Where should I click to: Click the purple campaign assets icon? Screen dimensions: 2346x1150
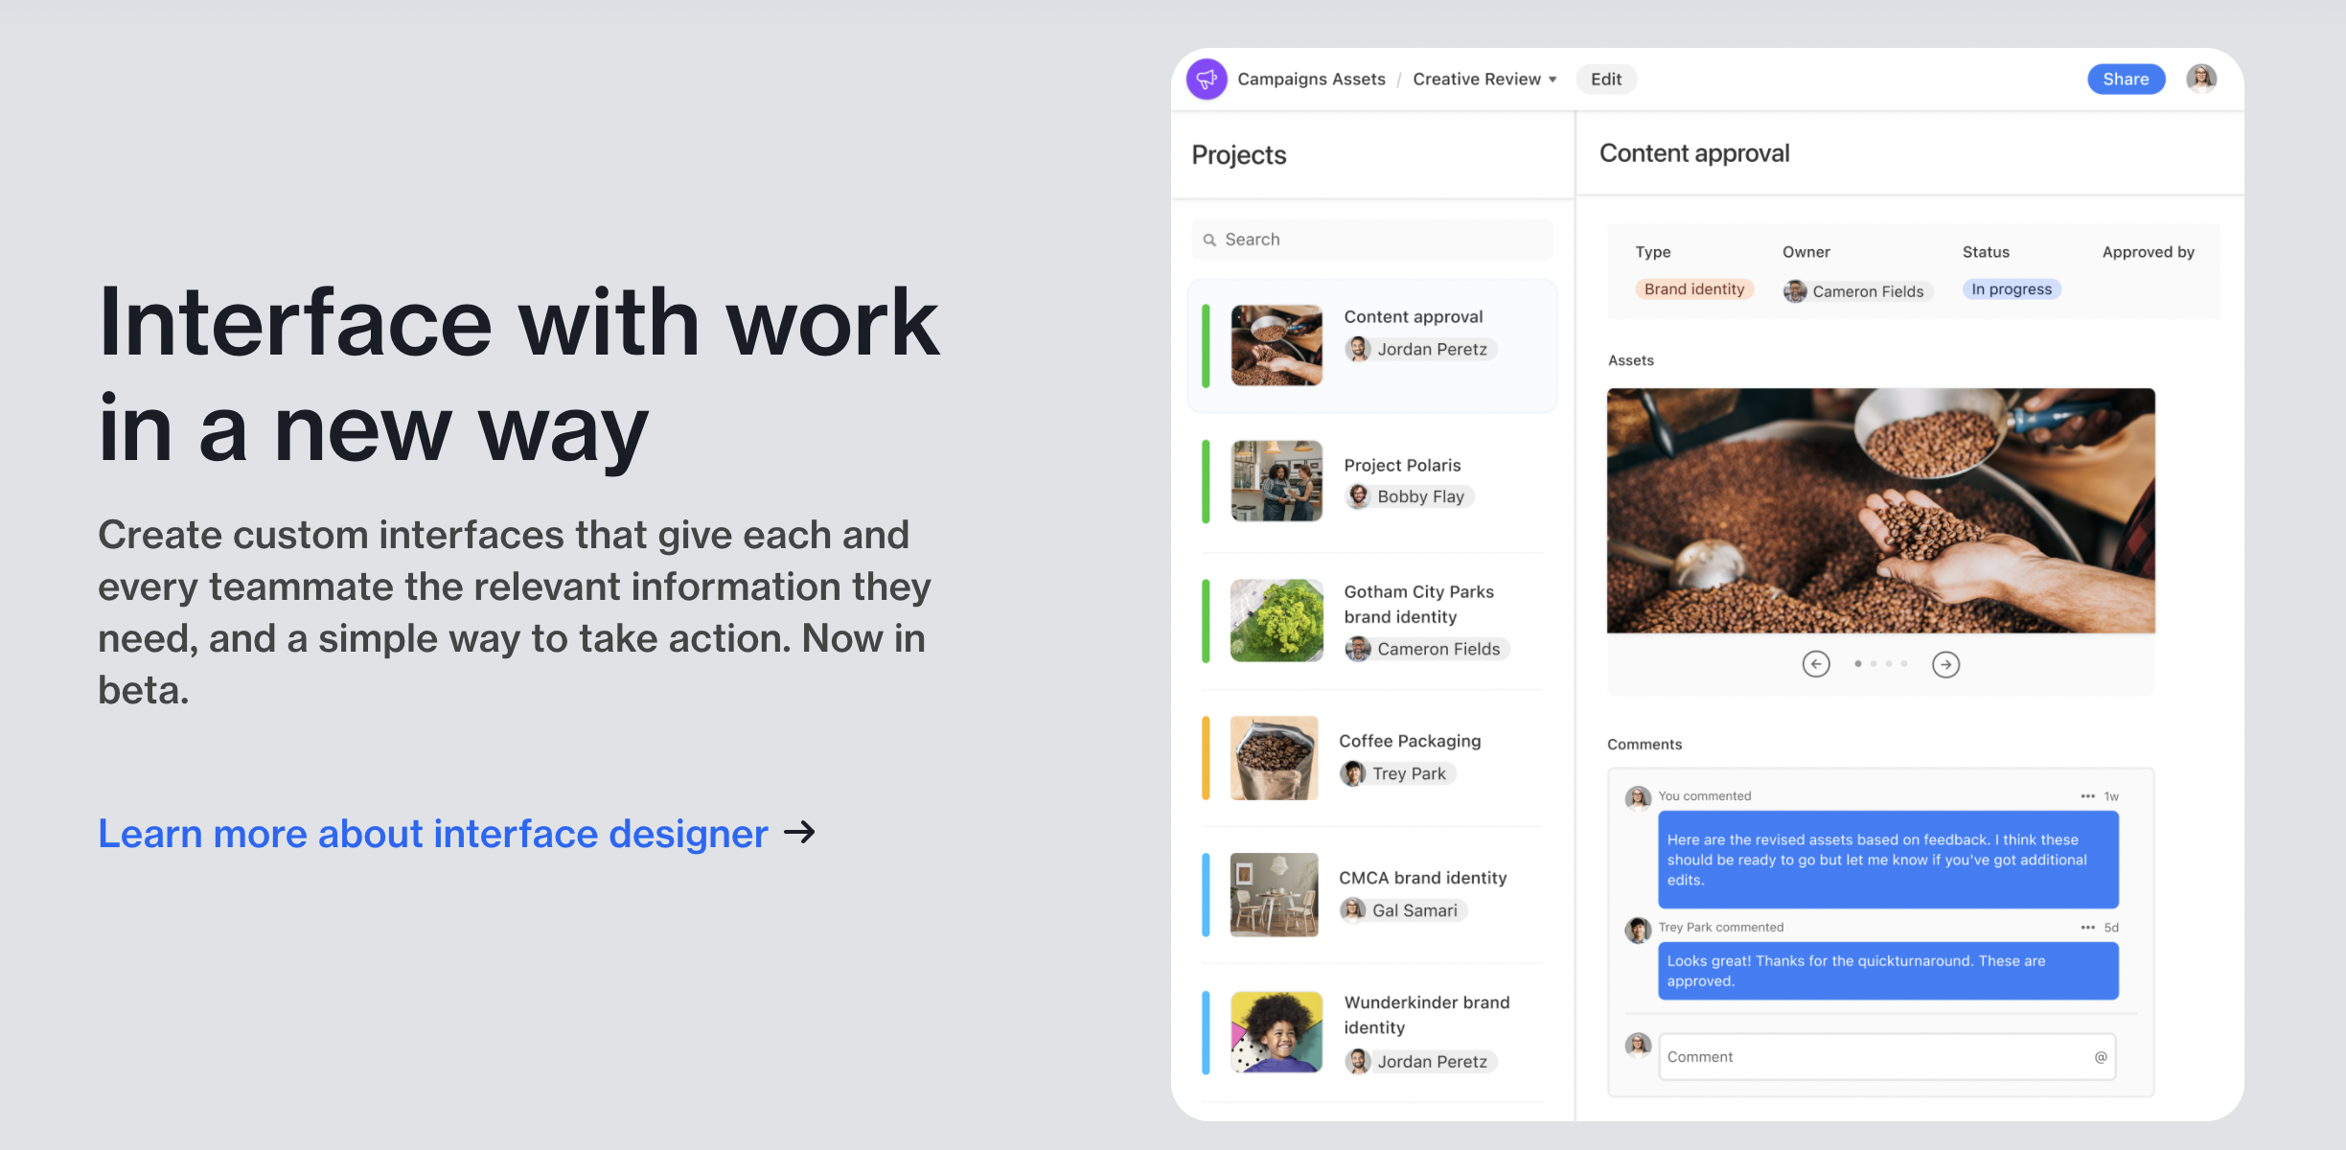pos(1205,78)
